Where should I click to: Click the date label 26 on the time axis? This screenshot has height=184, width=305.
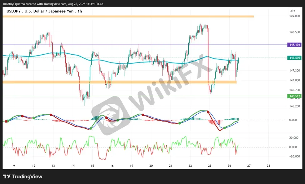(229, 166)
